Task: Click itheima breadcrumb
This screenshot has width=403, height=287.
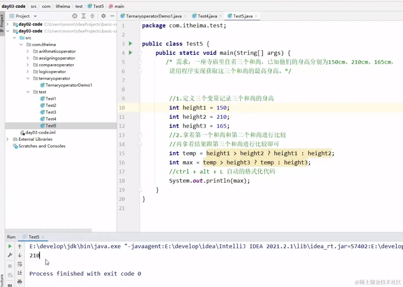Action: tap(63, 6)
